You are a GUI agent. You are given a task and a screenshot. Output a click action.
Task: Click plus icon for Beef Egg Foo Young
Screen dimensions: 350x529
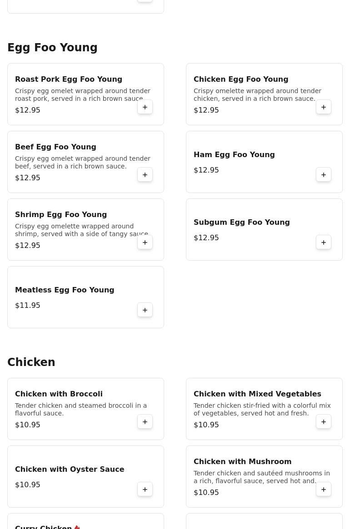pos(145,175)
